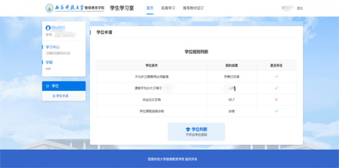Image resolution: width=339 pixels, height=168 pixels.
Task: Open the 首页 navigation tab
Action: [150, 8]
